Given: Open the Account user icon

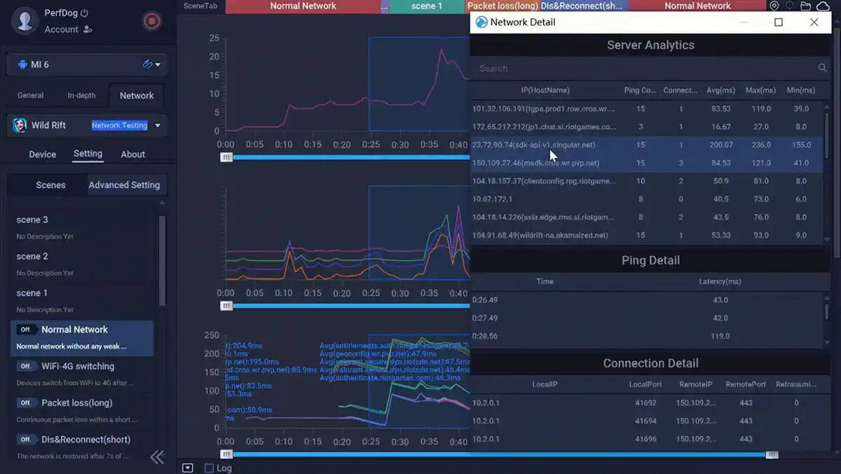Looking at the screenshot, I should coord(88,29).
